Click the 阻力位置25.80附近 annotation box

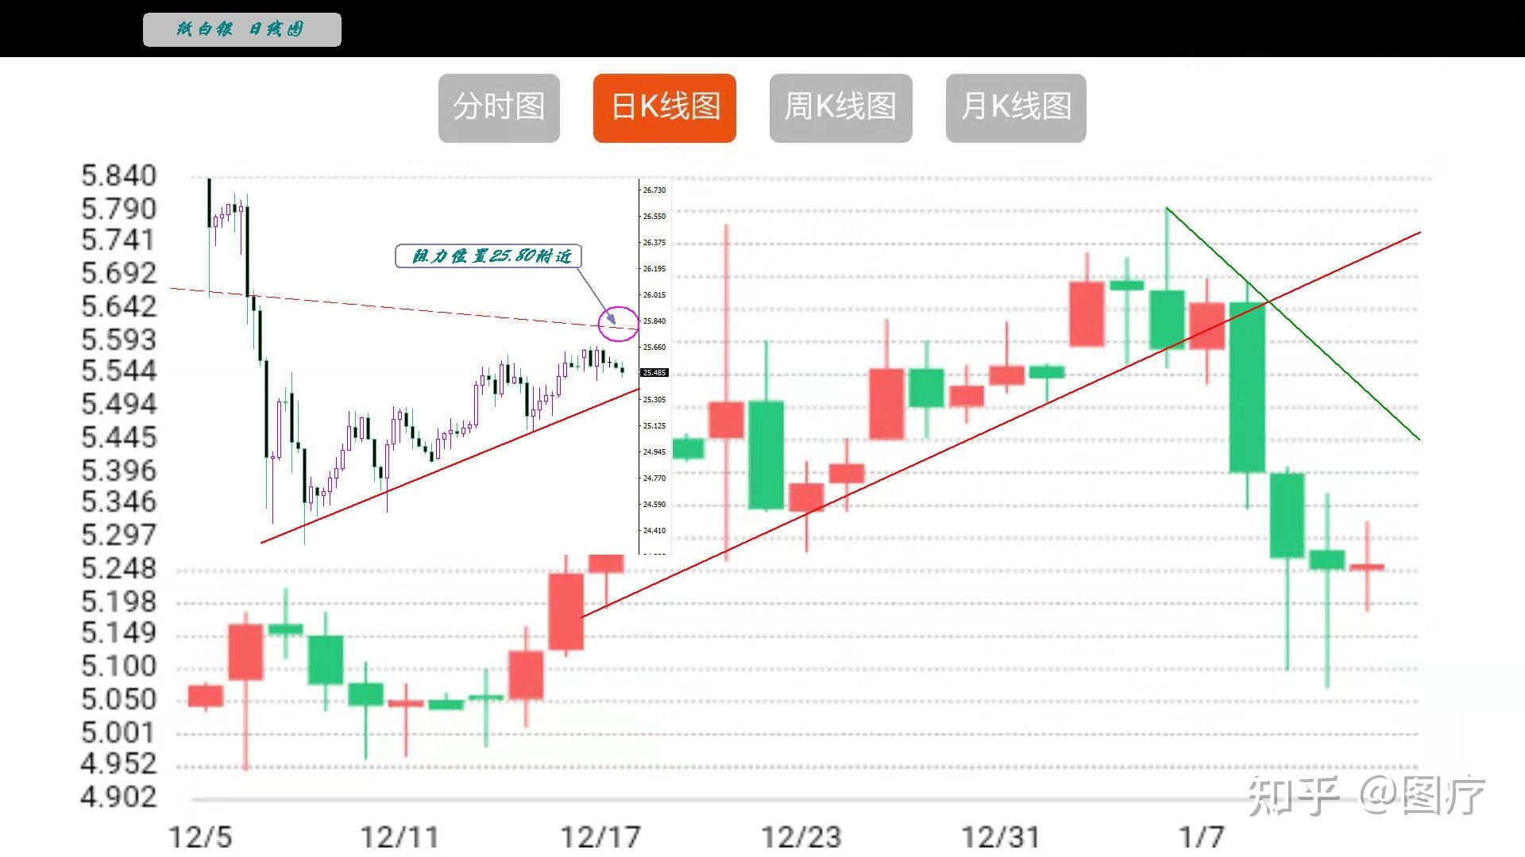(488, 256)
